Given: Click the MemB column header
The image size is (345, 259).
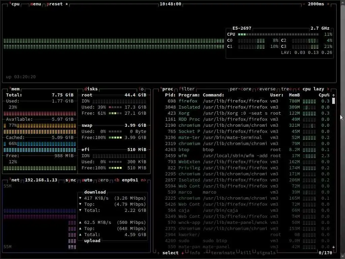Looking at the screenshot, I should [x=294, y=95].
